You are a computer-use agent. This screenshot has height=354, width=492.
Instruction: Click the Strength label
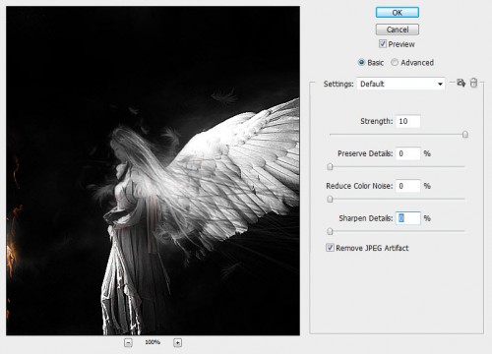pyautogui.click(x=377, y=121)
